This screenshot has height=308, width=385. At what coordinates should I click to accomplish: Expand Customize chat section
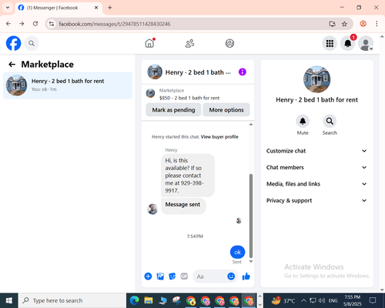316,151
